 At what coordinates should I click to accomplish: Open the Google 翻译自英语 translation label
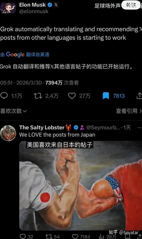25,54
